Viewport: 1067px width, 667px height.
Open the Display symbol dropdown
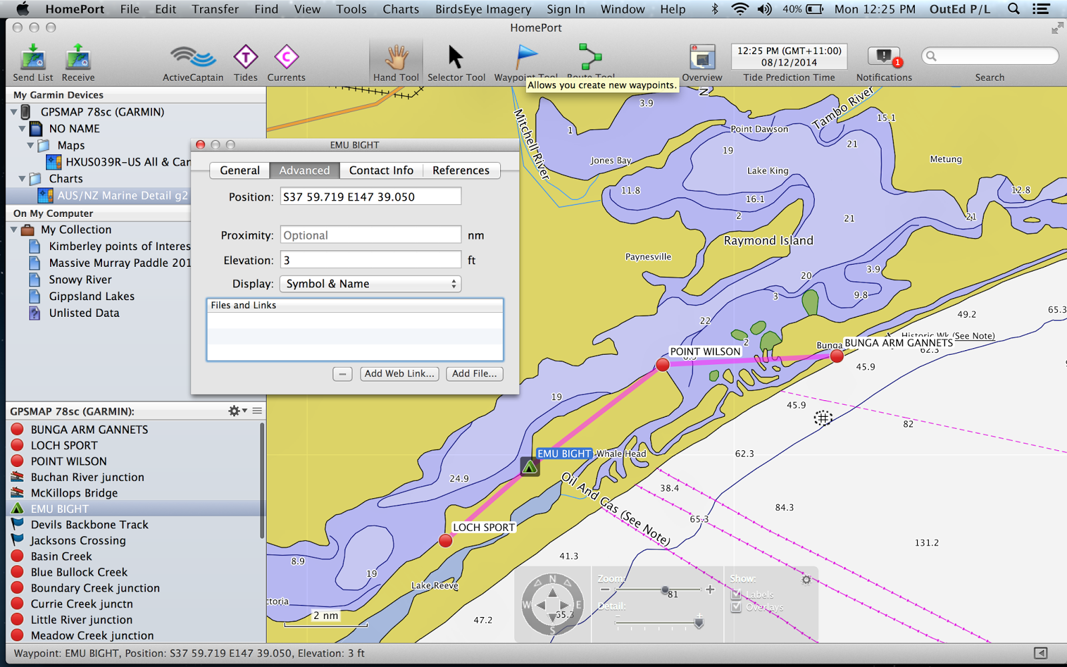pos(369,283)
